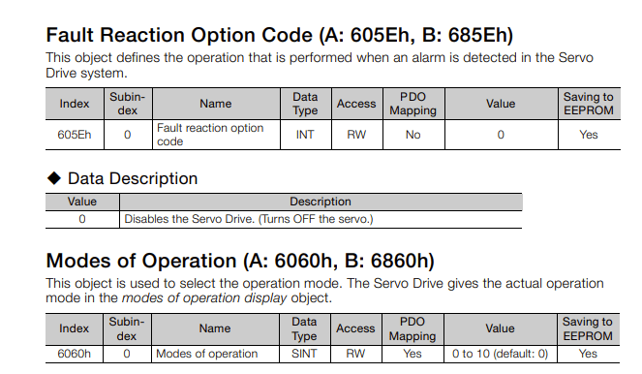
Task: Select the INT data type cell
Action: tap(305, 135)
